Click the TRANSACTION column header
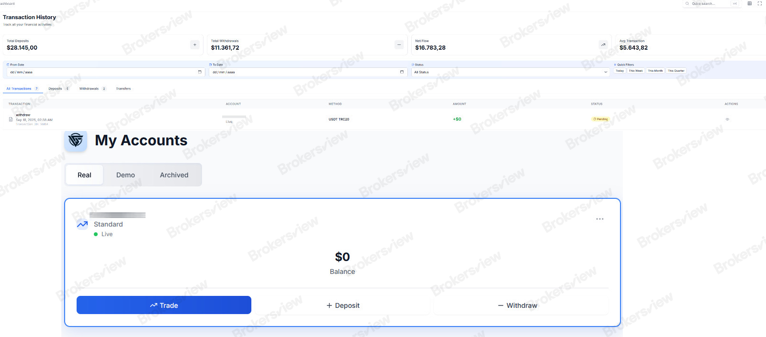 click(19, 104)
